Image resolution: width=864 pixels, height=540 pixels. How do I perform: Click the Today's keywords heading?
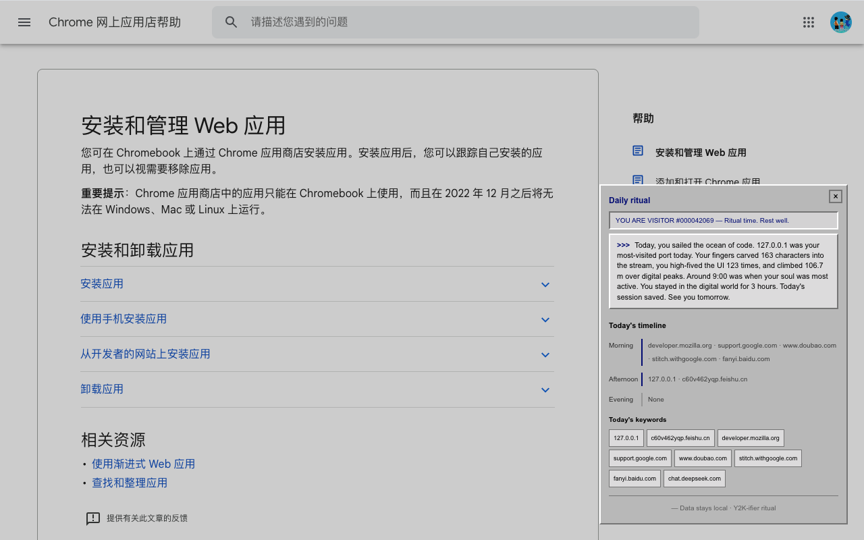pos(637,420)
